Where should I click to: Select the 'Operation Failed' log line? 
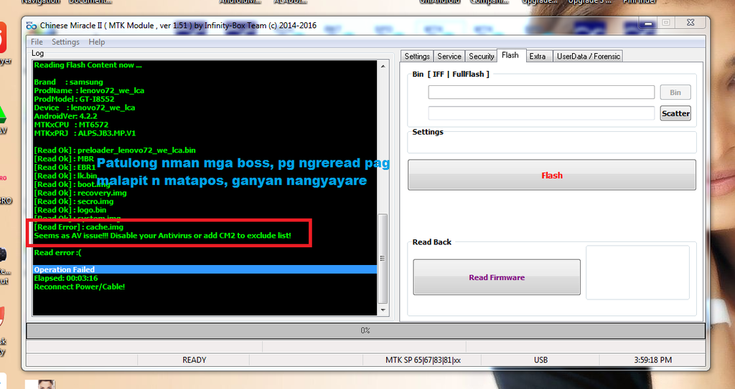pos(205,269)
